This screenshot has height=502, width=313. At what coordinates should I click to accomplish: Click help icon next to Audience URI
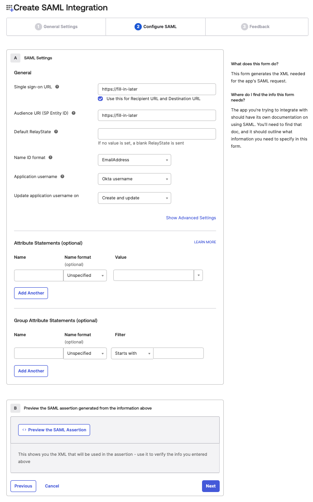pyautogui.click(x=73, y=113)
